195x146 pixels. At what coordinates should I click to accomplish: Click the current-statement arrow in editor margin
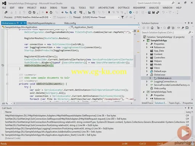(x=3, y=65)
